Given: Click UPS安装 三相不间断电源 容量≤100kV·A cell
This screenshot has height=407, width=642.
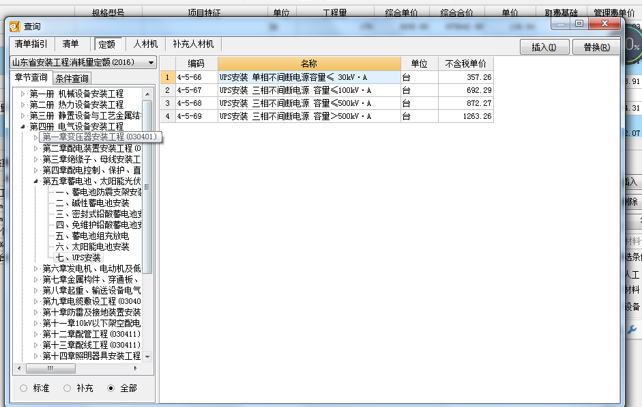Looking at the screenshot, I should (x=309, y=91).
